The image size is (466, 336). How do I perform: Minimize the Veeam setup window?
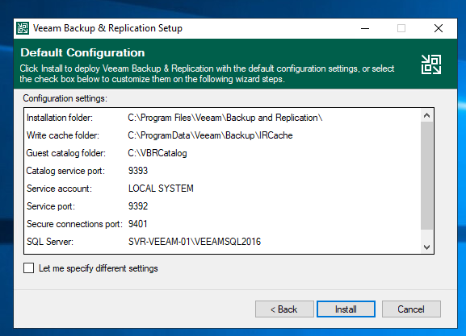[x=365, y=28]
